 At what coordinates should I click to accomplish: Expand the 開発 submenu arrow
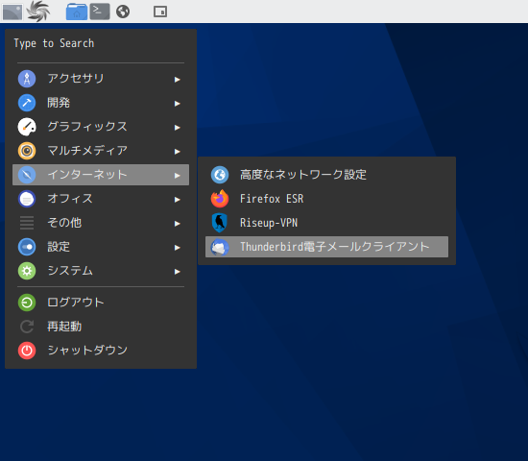[x=178, y=104]
